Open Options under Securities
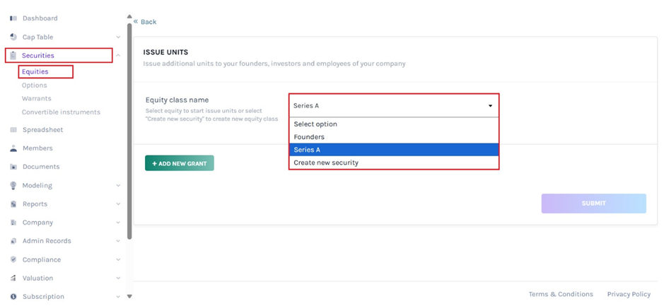 (x=34, y=86)
